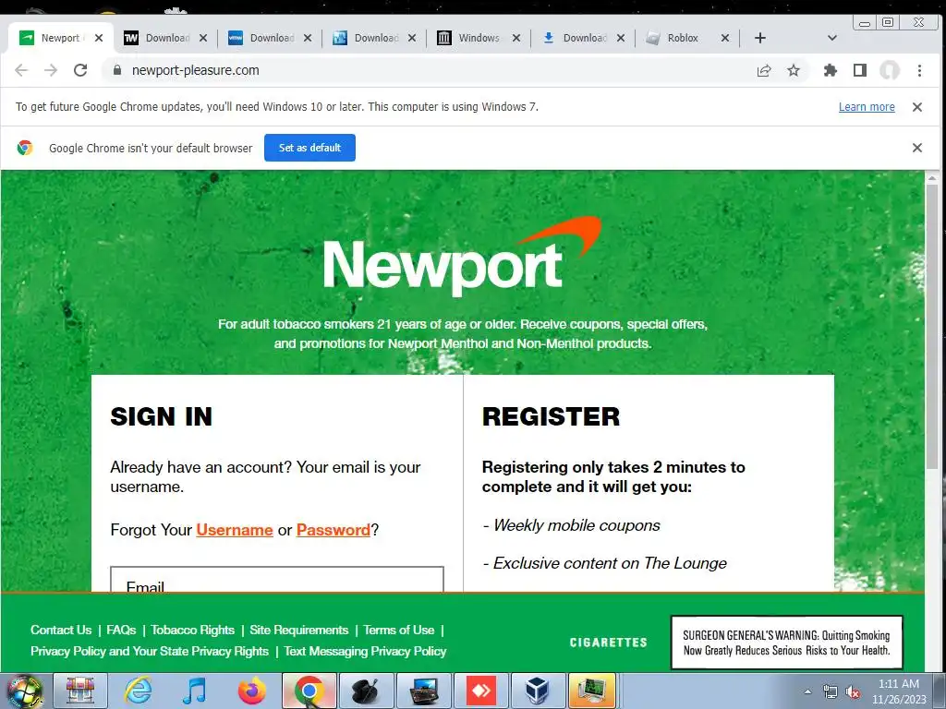Open the Chrome side panel icon
Viewport: 946px width, 709px height.
tap(860, 70)
